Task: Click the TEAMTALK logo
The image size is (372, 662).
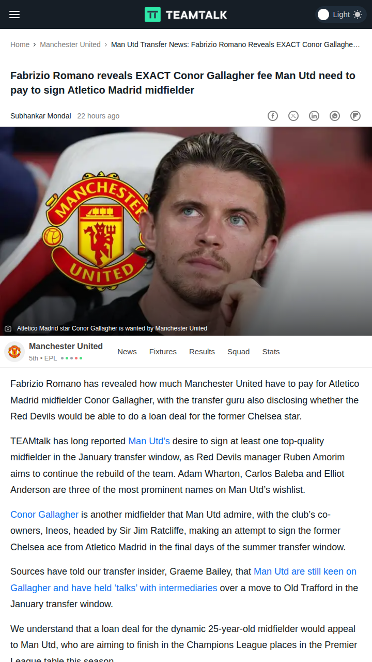Action: click(186, 14)
